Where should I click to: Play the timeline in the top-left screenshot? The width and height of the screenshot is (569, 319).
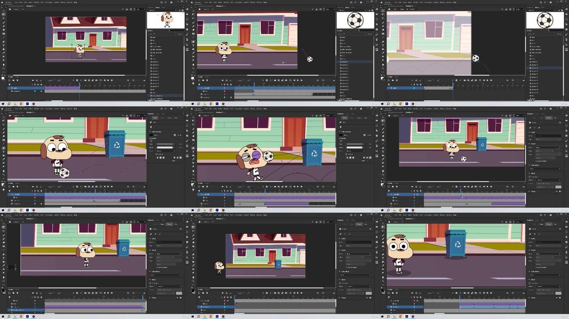pos(108,80)
